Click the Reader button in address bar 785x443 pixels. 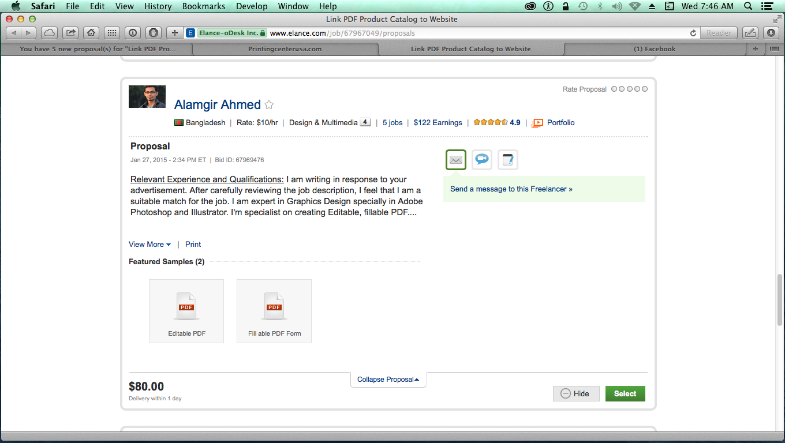coord(719,33)
